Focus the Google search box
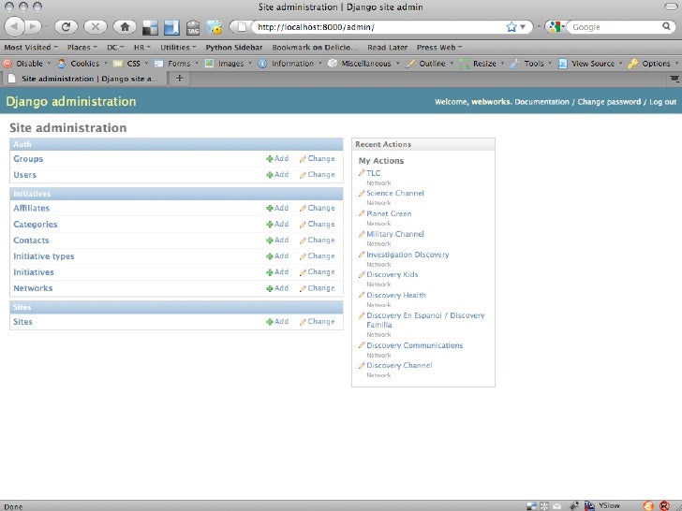This screenshot has height=511, width=682. coord(615,27)
